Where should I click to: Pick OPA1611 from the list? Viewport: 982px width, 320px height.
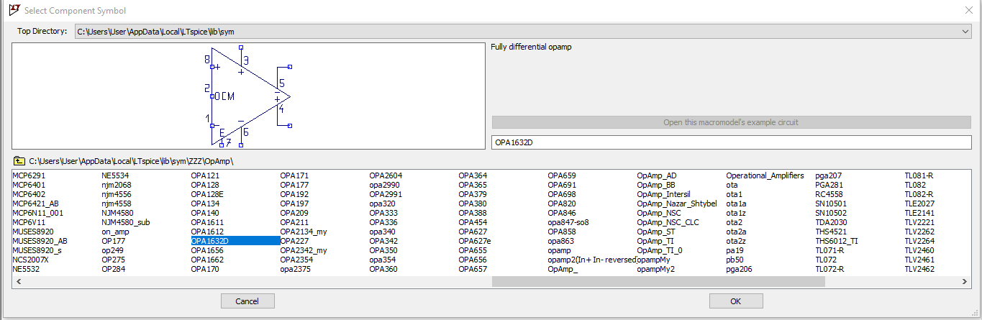(207, 222)
